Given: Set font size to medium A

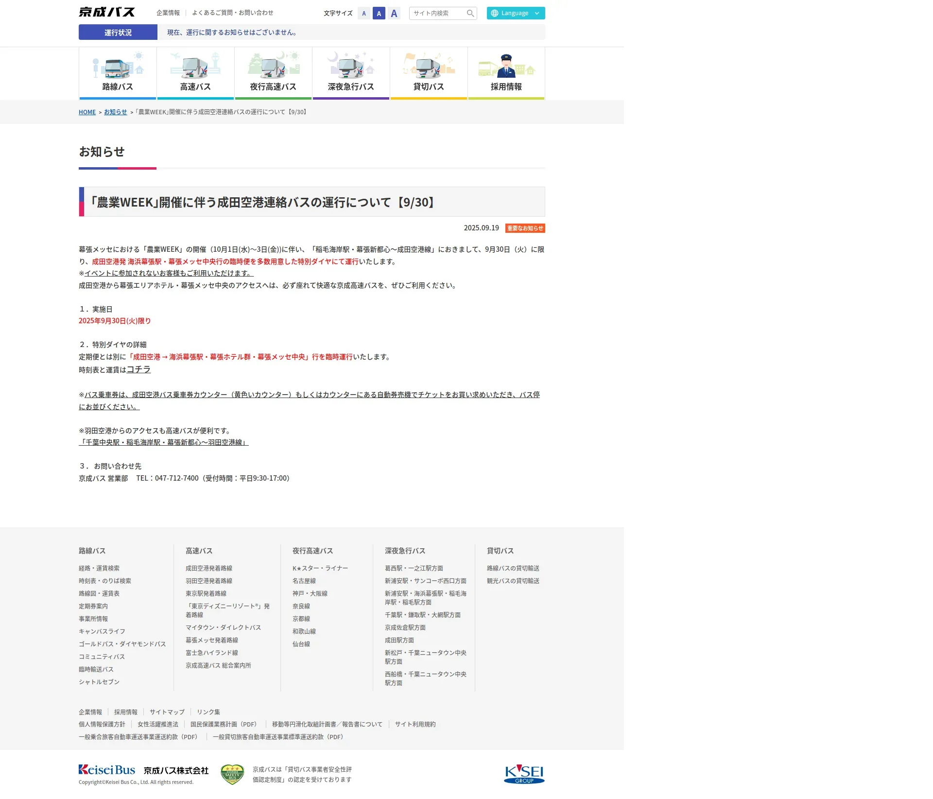Looking at the screenshot, I should pyautogui.click(x=379, y=14).
